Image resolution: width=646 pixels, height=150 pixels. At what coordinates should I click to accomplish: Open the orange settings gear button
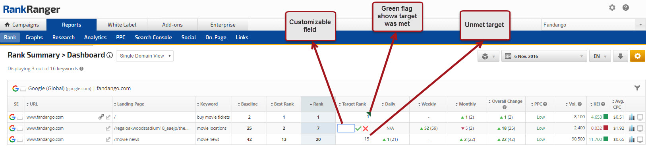click(637, 56)
